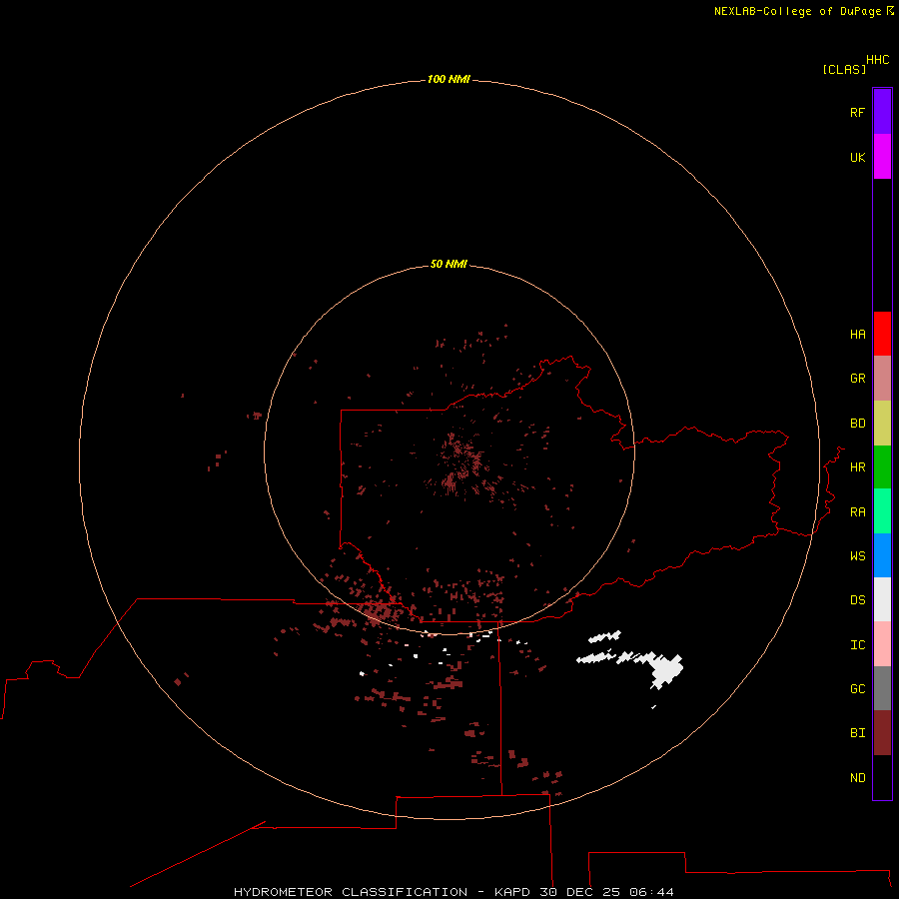Click the ND legend label
The height and width of the screenshot is (899, 899).
click(857, 778)
